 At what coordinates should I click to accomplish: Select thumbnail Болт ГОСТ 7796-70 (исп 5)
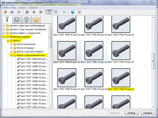pos(94,78)
